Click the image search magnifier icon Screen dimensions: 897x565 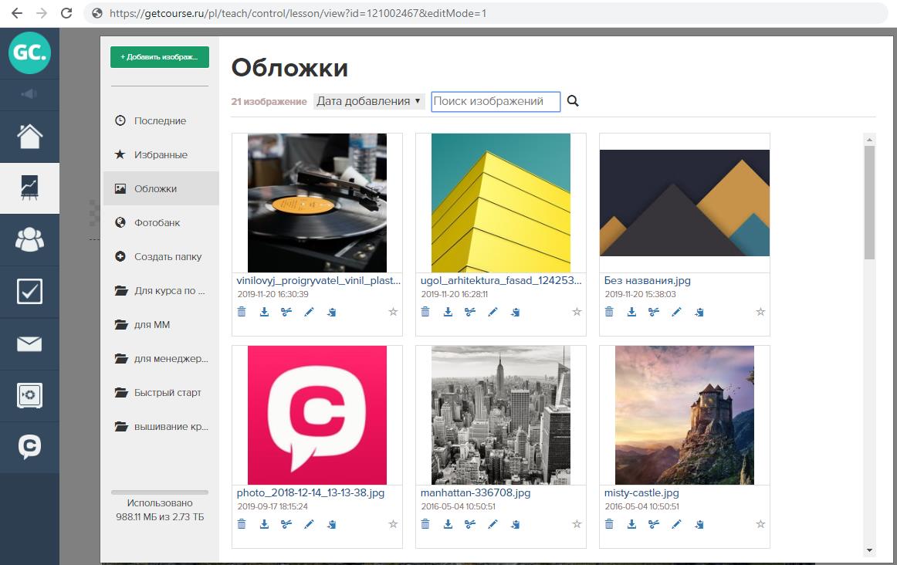coord(573,101)
